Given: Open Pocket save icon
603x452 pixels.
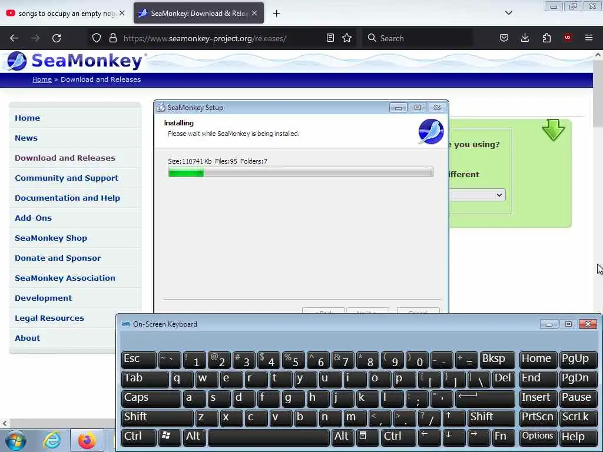Looking at the screenshot, I should 504,38.
